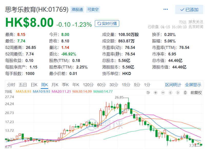
Task: Toggle the MA5 moving average label
Action: pos(23,92)
